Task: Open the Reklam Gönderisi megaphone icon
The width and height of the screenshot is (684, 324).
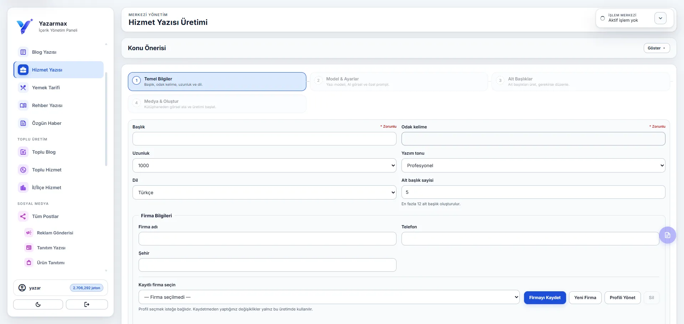Action: pyautogui.click(x=29, y=233)
